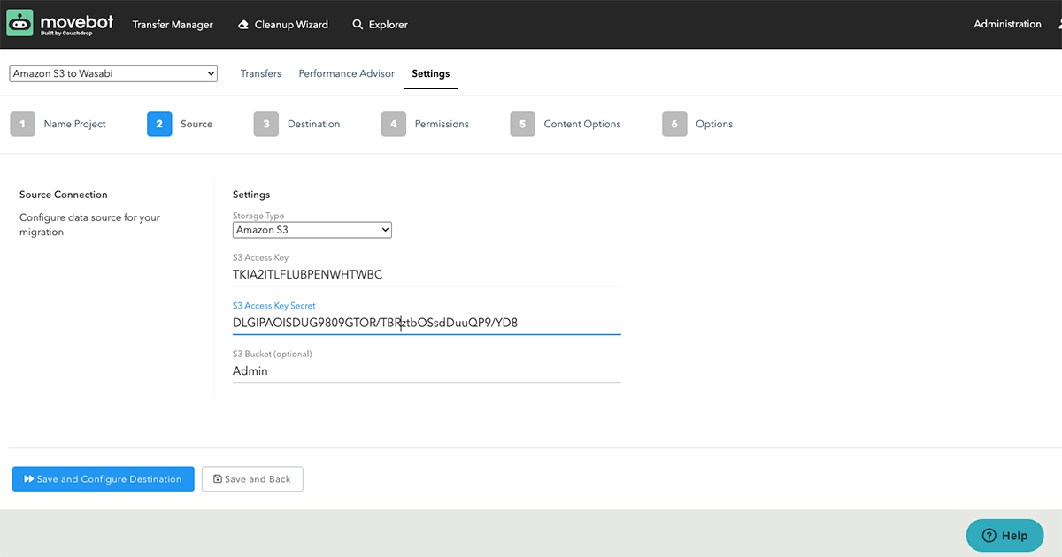Go to the Destination step
Viewport: 1062px width, 557px height.
314,124
